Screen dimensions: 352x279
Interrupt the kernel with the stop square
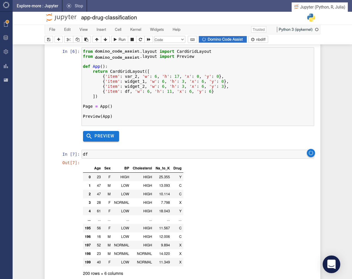tap(132, 39)
